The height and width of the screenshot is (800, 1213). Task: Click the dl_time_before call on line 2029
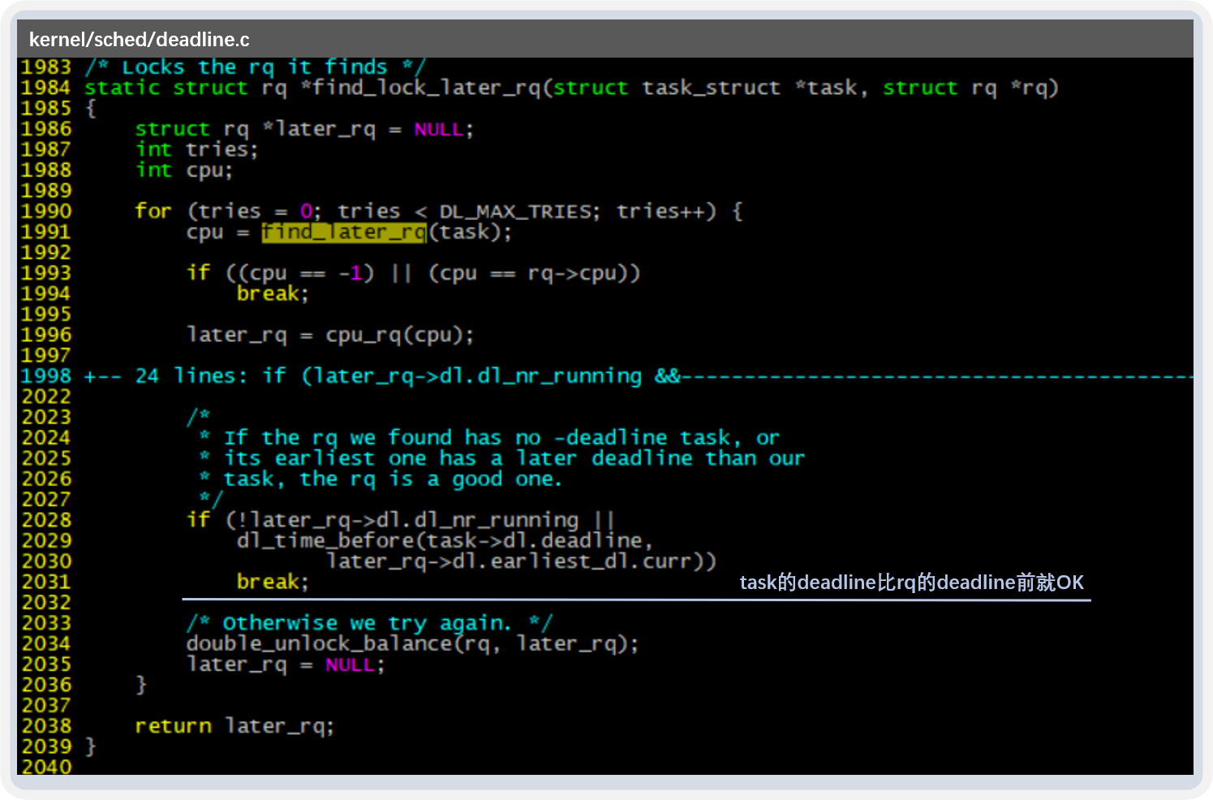tap(325, 540)
